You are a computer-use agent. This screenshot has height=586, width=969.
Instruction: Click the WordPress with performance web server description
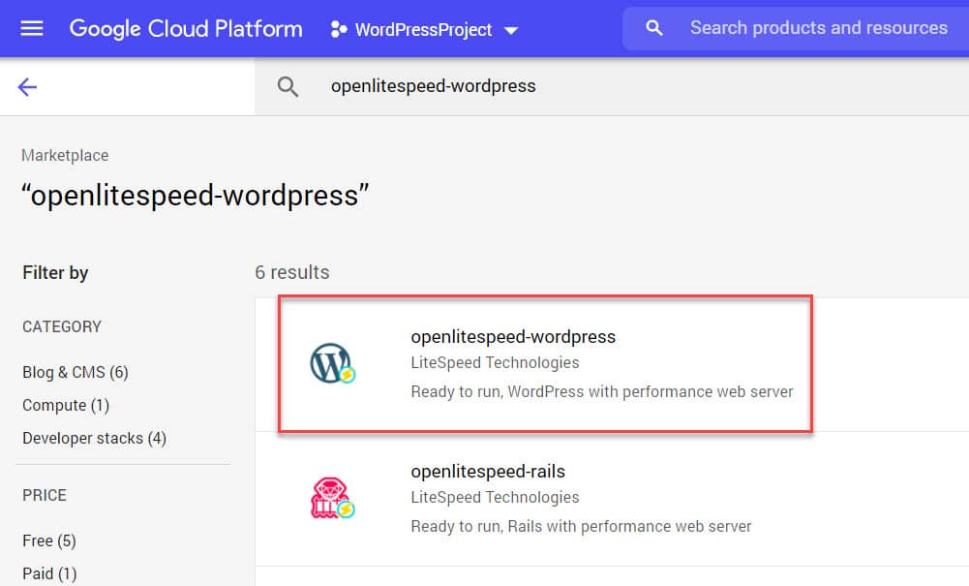click(602, 392)
